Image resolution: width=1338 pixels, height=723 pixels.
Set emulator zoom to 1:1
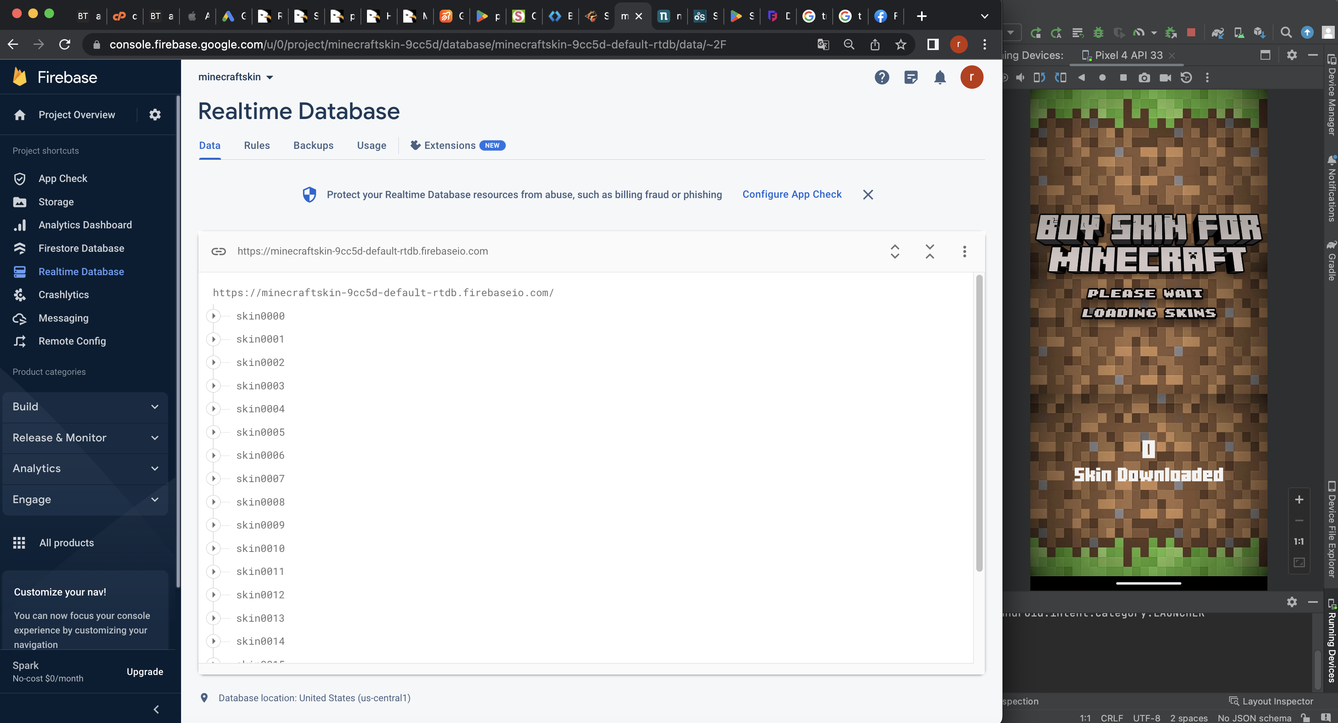coord(1298,541)
